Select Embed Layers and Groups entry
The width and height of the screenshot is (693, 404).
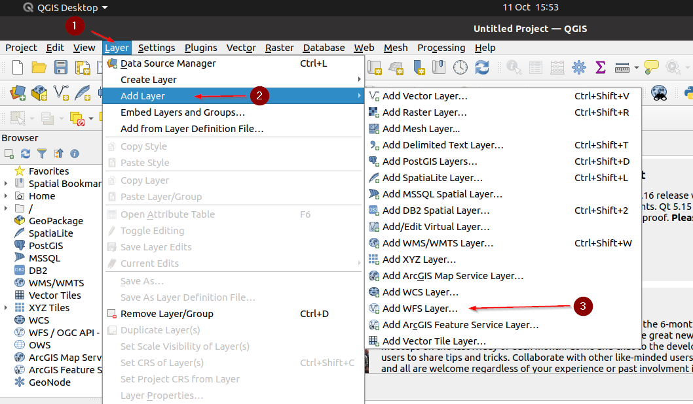coord(233,112)
